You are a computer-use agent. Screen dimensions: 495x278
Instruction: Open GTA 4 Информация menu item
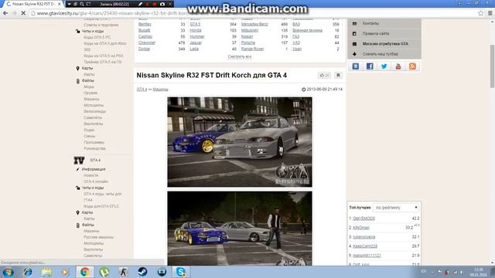[94, 169]
